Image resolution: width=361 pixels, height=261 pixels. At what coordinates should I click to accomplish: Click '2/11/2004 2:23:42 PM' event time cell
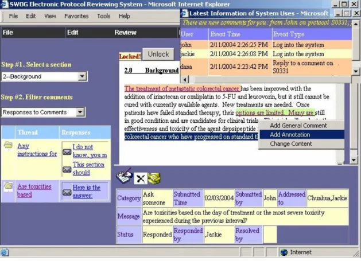pyautogui.click(x=239, y=67)
